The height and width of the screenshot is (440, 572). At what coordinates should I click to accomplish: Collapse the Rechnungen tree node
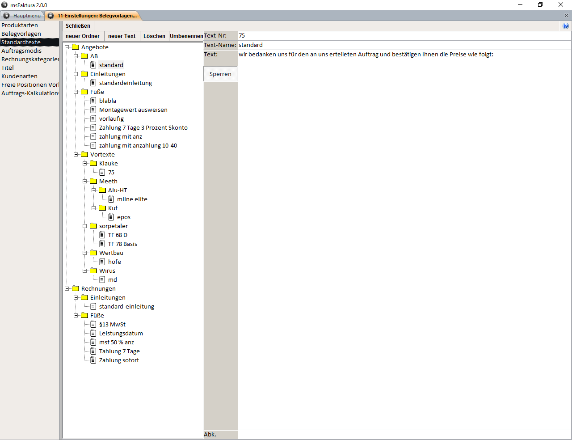click(x=67, y=288)
